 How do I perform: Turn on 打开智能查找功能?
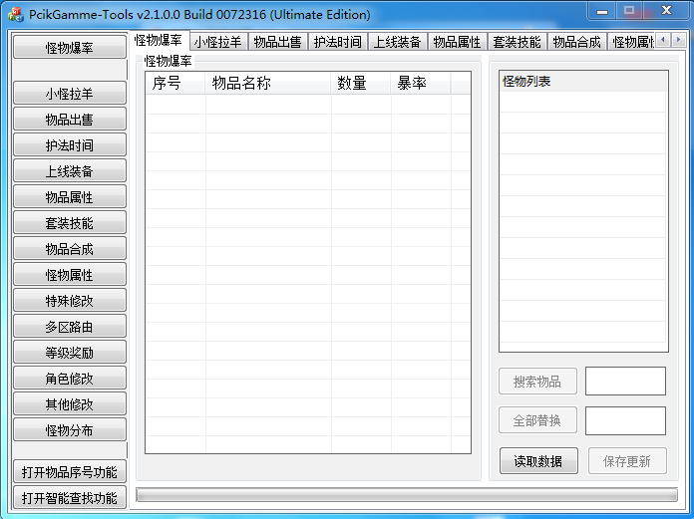[70, 498]
